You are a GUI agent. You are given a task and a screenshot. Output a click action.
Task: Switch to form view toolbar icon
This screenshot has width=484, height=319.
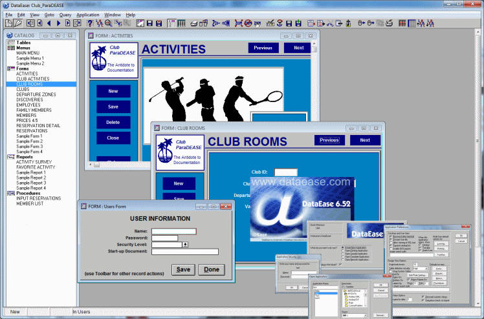coord(171,23)
